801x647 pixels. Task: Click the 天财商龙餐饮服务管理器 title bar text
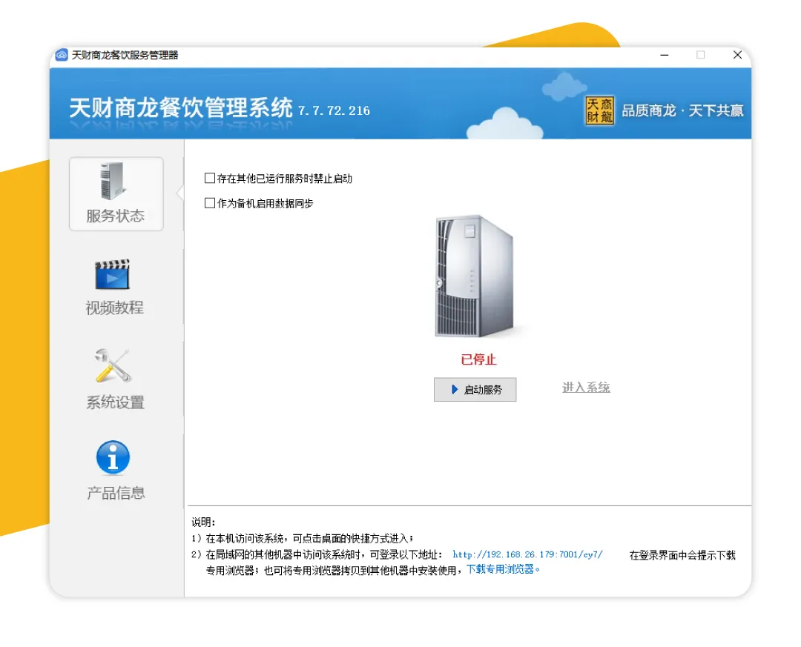125,55
